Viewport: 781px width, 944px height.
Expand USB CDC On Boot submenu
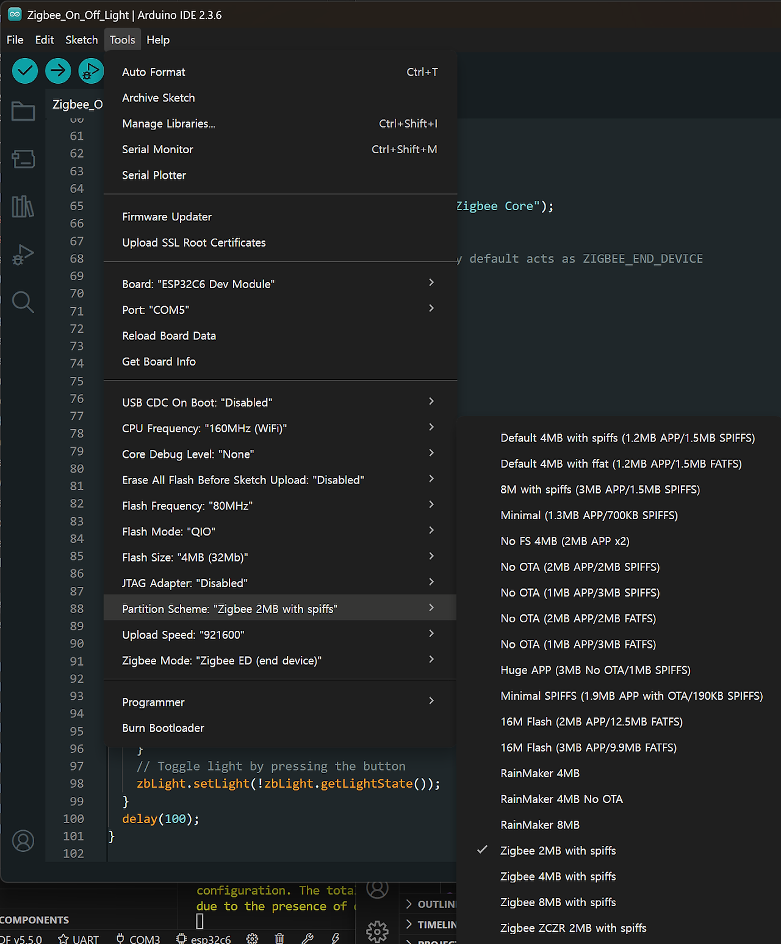280,402
